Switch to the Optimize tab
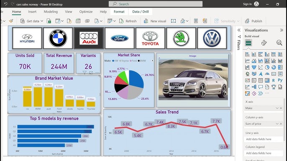The height and width of the screenshot is (161, 287). pyautogui.click(x=86, y=12)
